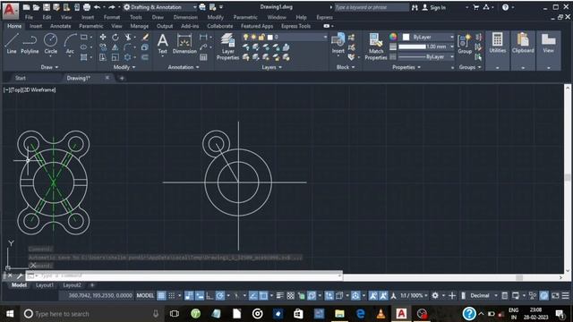Image resolution: width=573 pixels, height=322 pixels.
Task: Insert a Table from Annotation panel
Action: pyautogui.click(x=203, y=57)
